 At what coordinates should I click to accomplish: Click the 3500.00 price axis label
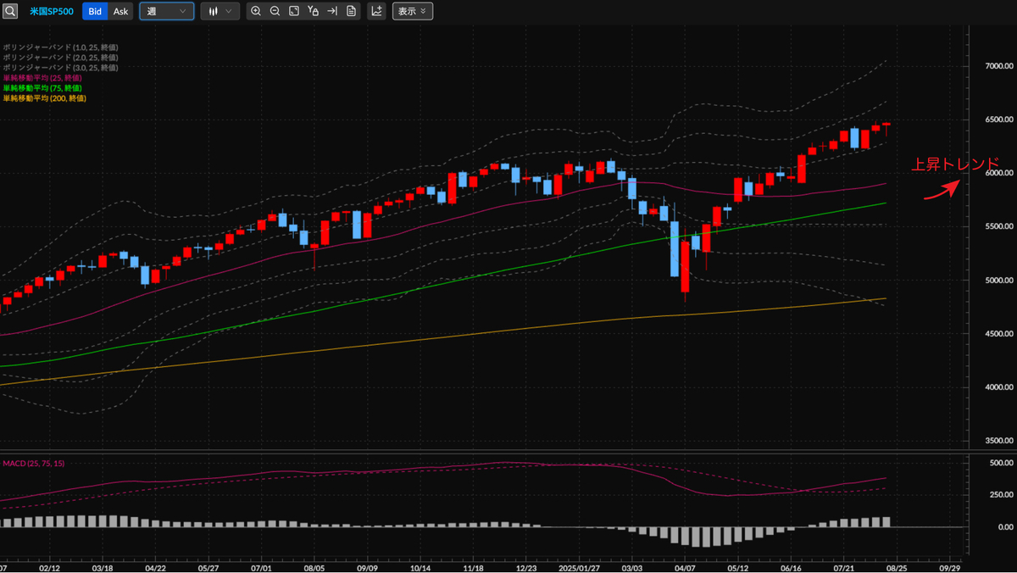pyautogui.click(x=999, y=441)
